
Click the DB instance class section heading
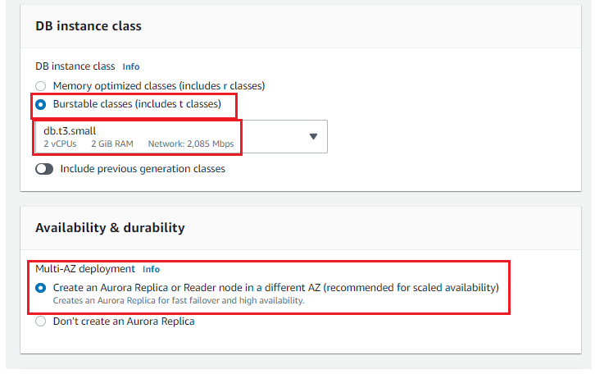tap(89, 26)
